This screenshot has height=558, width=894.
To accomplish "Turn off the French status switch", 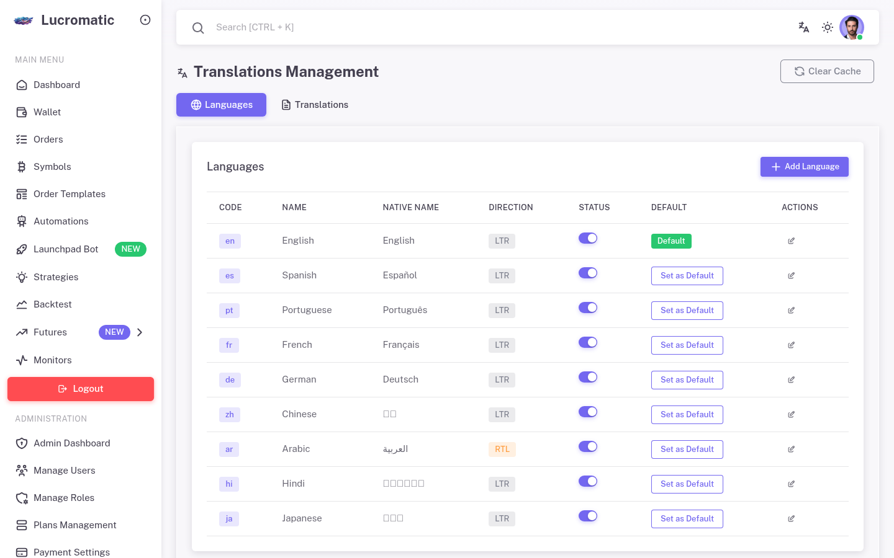I will tap(587, 342).
